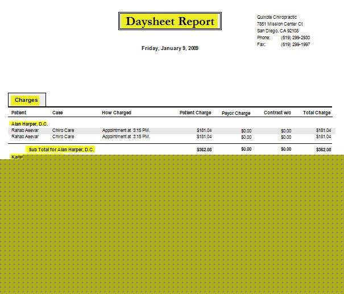
Task: Click the $362.08 subtotal under Total Charge
Action: pos(324,150)
